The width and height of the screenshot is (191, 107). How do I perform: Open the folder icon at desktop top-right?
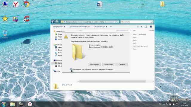[163, 5]
